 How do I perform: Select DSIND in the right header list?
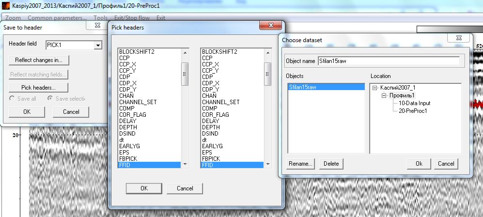tap(232, 134)
